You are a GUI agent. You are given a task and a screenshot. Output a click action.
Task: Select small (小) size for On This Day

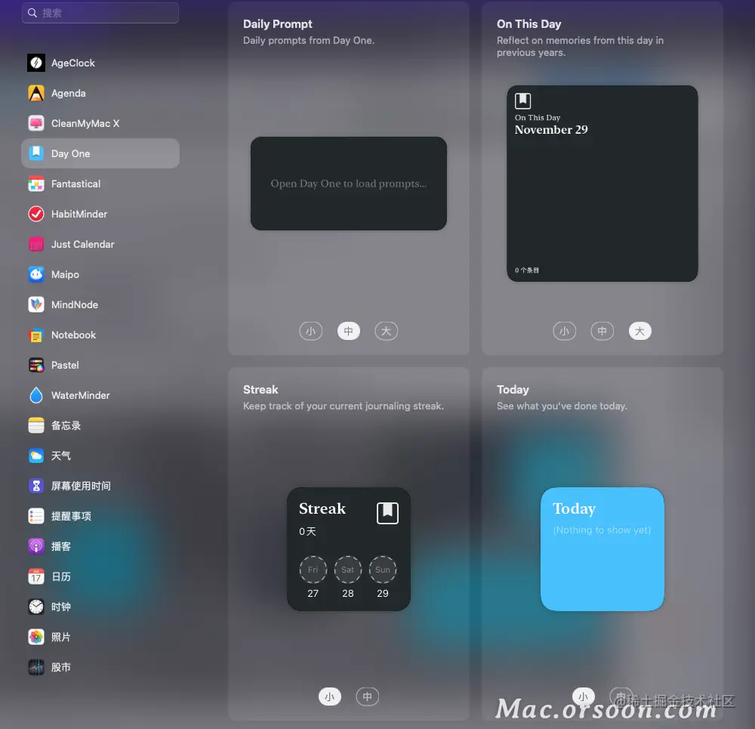coord(564,331)
